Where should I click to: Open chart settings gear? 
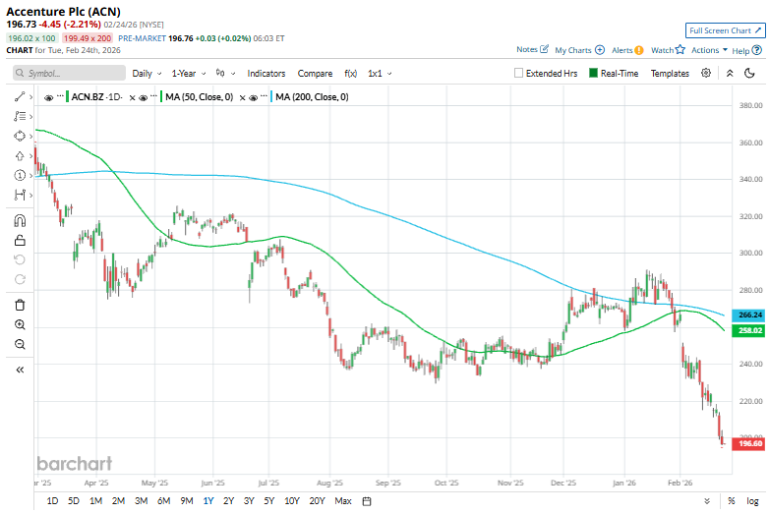(x=706, y=73)
